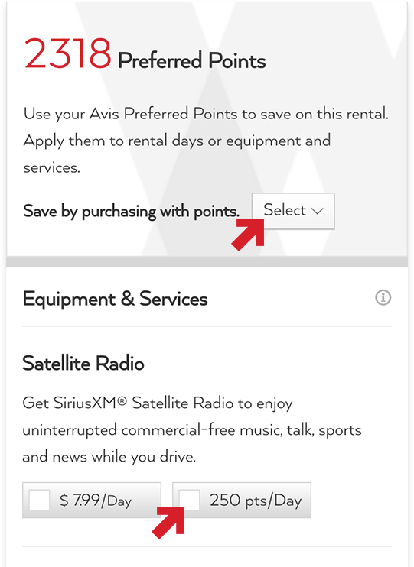Open the Select points dropdown

293,211
